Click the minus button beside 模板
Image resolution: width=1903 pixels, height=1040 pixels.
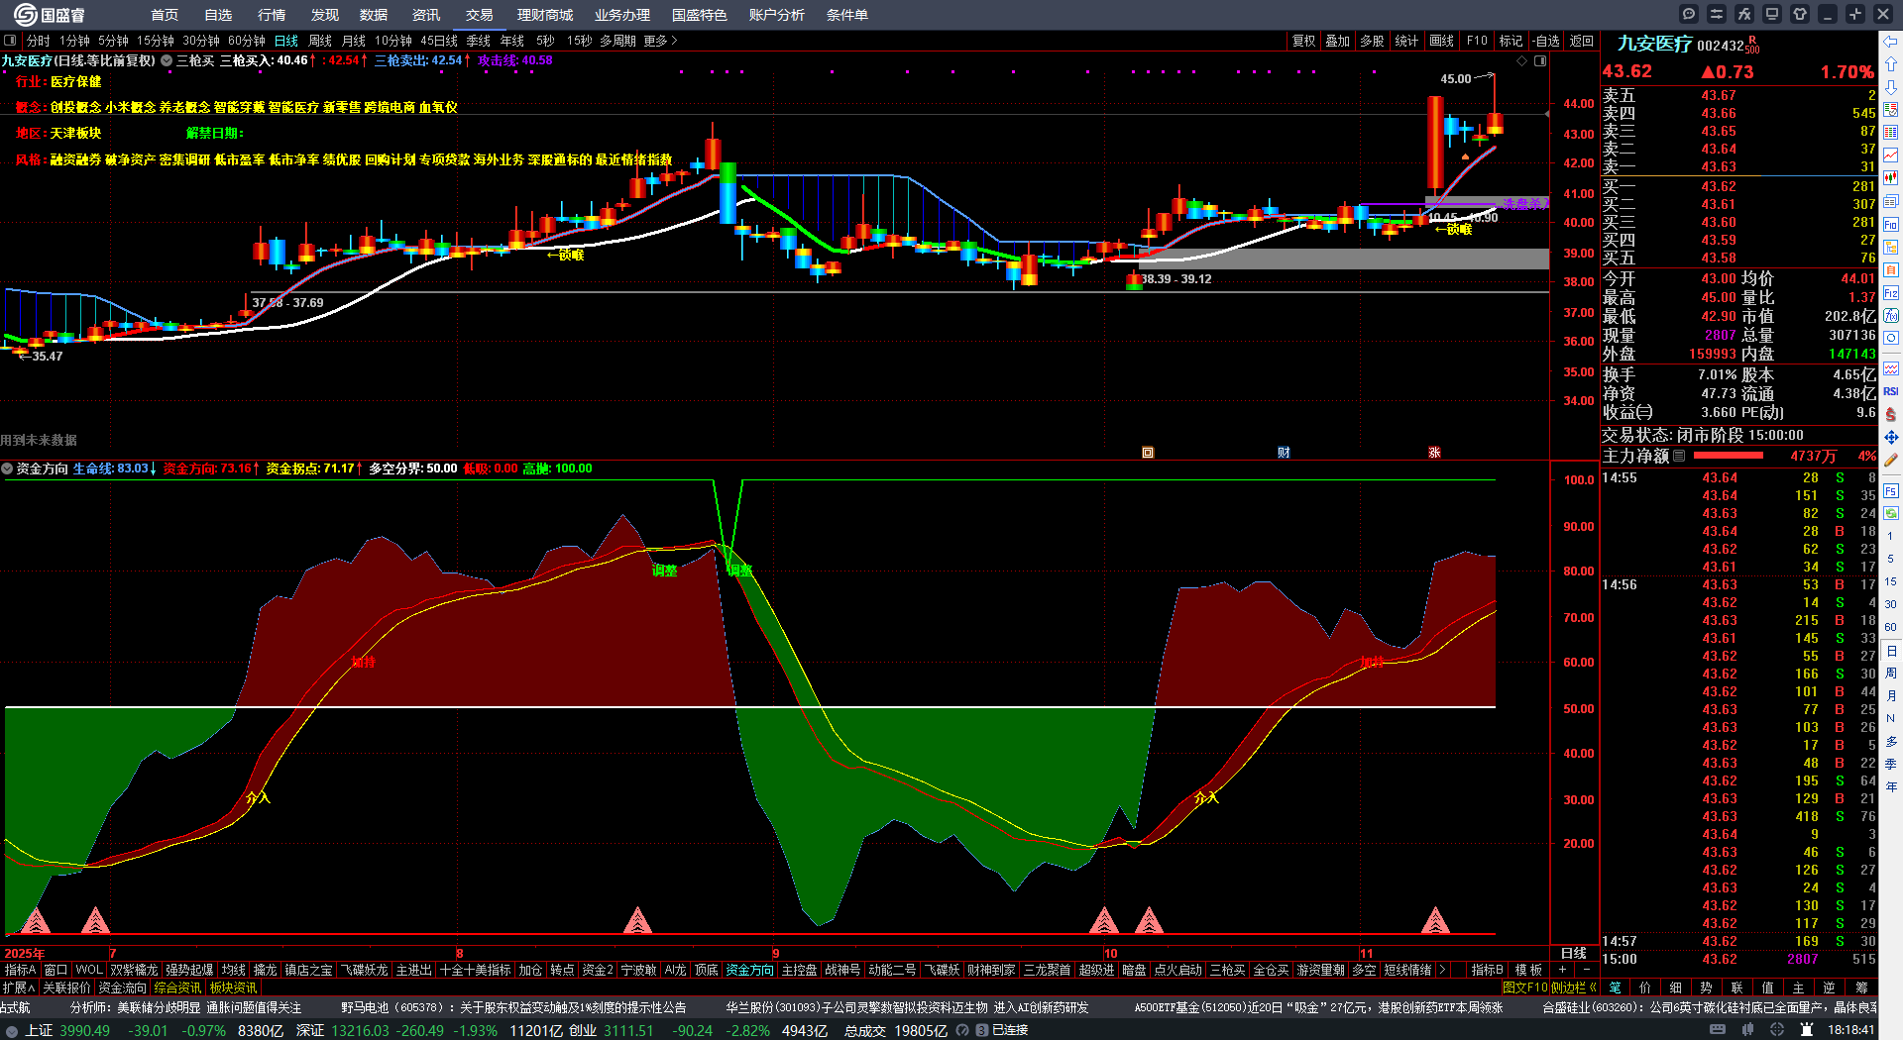[x=1586, y=970]
